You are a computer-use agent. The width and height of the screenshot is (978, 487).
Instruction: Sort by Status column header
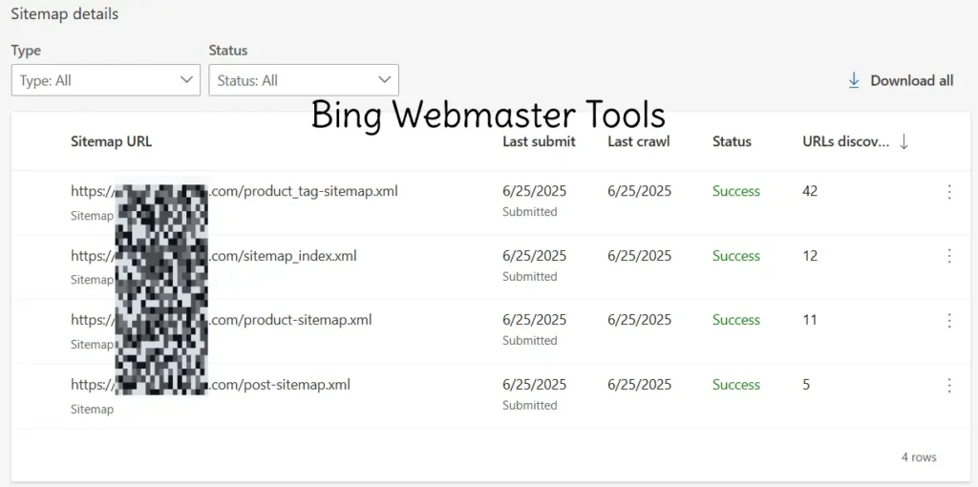pyautogui.click(x=732, y=141)
